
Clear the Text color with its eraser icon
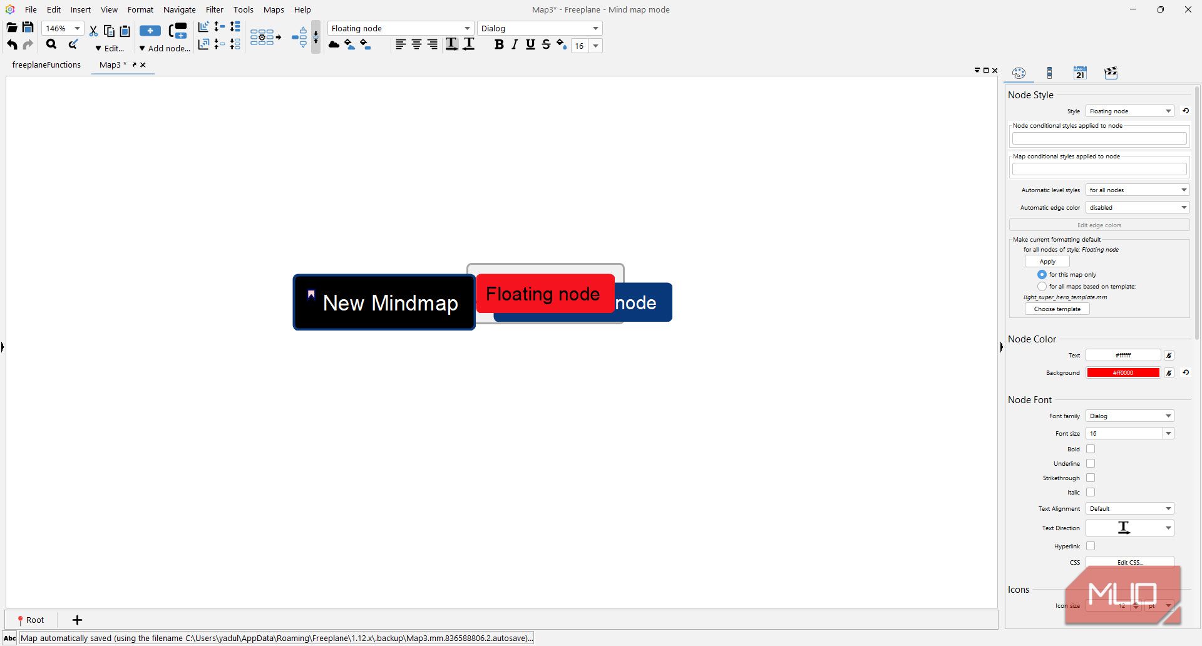pyautogui.click(x=1169, y=356)
